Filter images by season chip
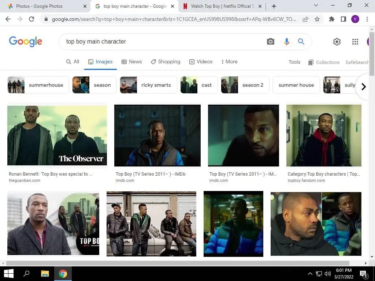This screenshot has height=281, width=375. (94, 85)
